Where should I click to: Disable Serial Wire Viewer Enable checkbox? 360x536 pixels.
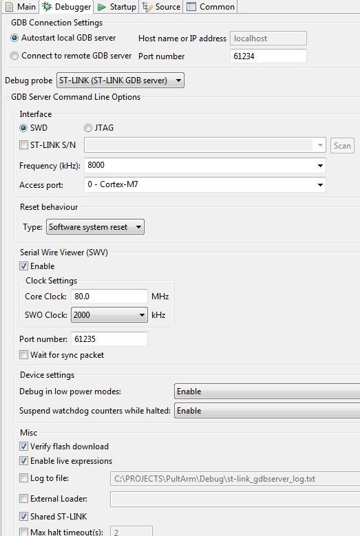[23, 266]
